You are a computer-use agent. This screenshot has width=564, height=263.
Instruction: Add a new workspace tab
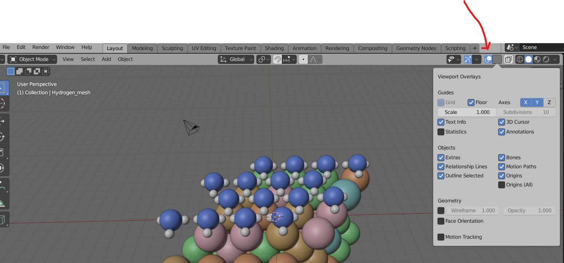pyautogui.click(x=475, y=48)
